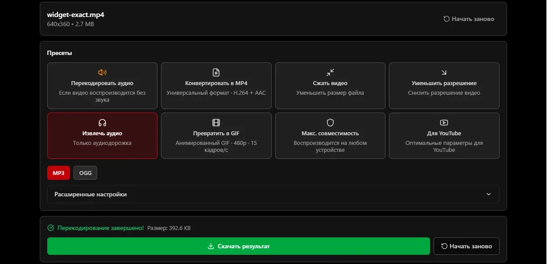Click the shield icon on Макс. совместимость
Viewport: 553px width, 264px height.
[330, 123]
